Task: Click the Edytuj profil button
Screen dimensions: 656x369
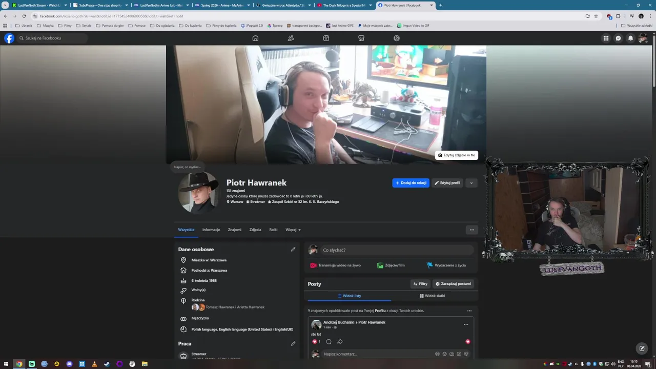Action: tap(447, 183)
